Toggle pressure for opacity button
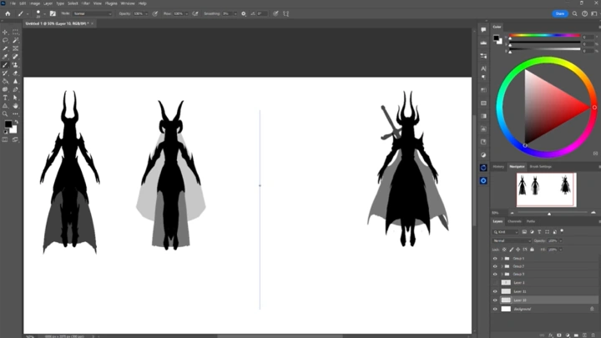This screenshot has height=338, width=601. click(x=155, y=14)
